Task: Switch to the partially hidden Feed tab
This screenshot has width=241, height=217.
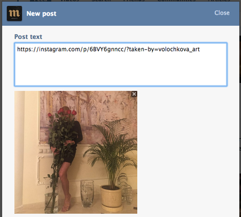Action: tap(40, 1)
